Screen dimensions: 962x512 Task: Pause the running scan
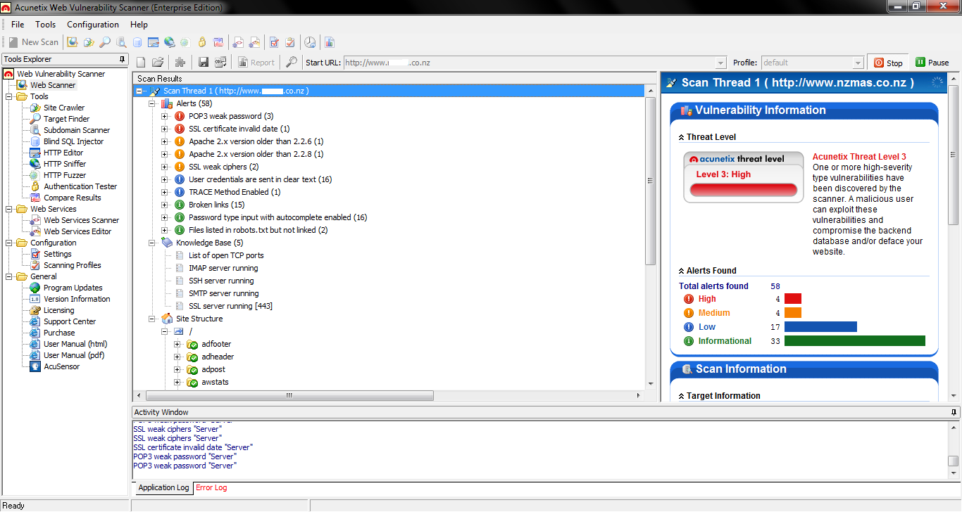click(932, 63)
